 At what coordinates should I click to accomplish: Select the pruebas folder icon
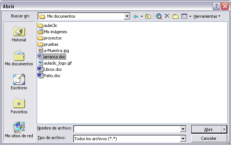pos(40,44)
